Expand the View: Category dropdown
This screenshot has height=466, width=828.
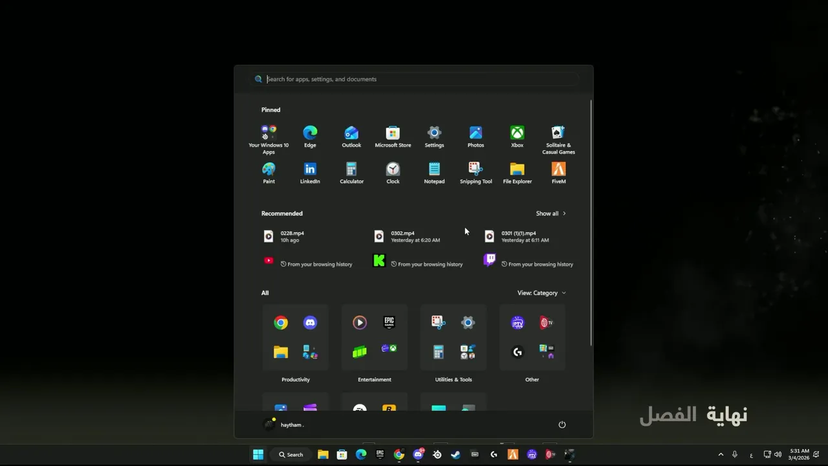(x=541, y=293)
